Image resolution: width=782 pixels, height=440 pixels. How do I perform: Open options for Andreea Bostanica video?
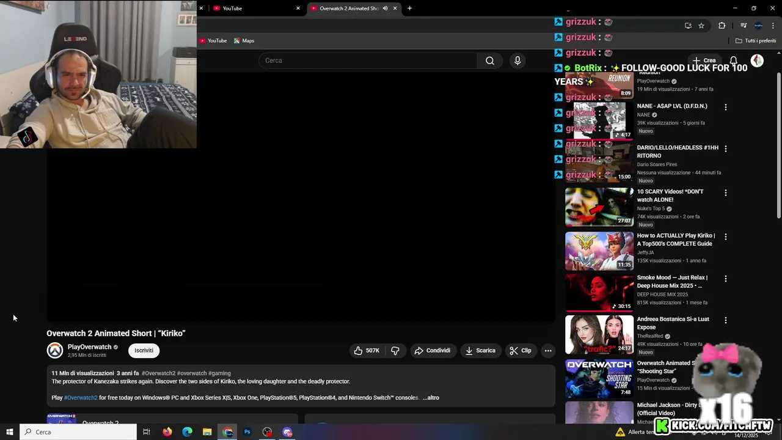725,320
